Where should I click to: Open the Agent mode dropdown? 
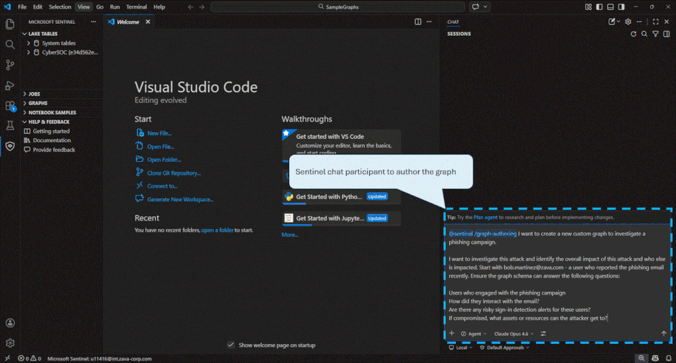473,334
